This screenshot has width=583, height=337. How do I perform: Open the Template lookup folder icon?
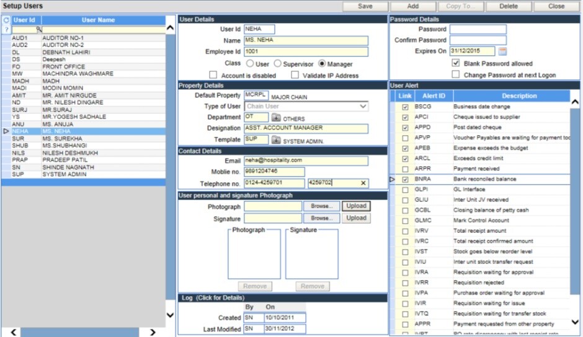tap(276, 140)
